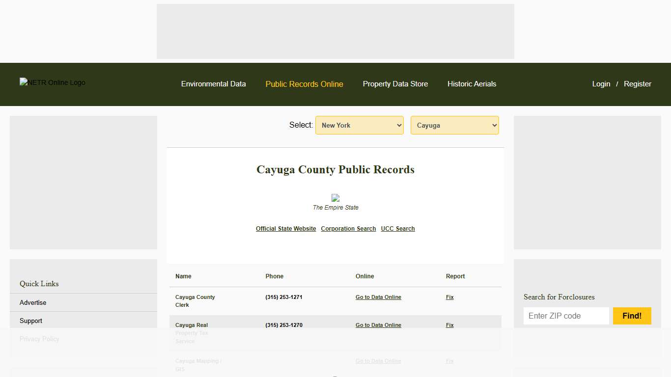Open the UCC Search link
671x377 pixels.
(x=398, y=228)
